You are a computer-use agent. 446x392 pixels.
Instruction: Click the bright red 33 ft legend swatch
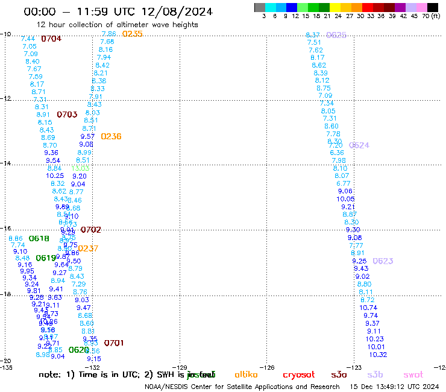tap(367, 7)
